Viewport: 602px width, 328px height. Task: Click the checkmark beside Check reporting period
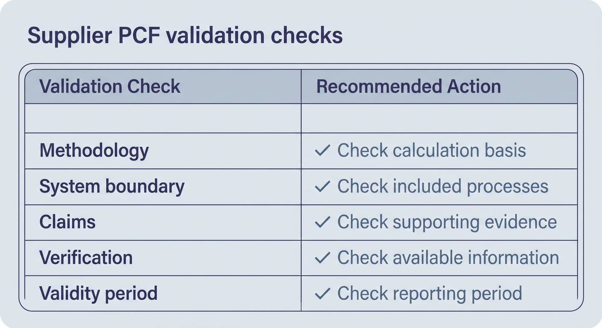322,293
